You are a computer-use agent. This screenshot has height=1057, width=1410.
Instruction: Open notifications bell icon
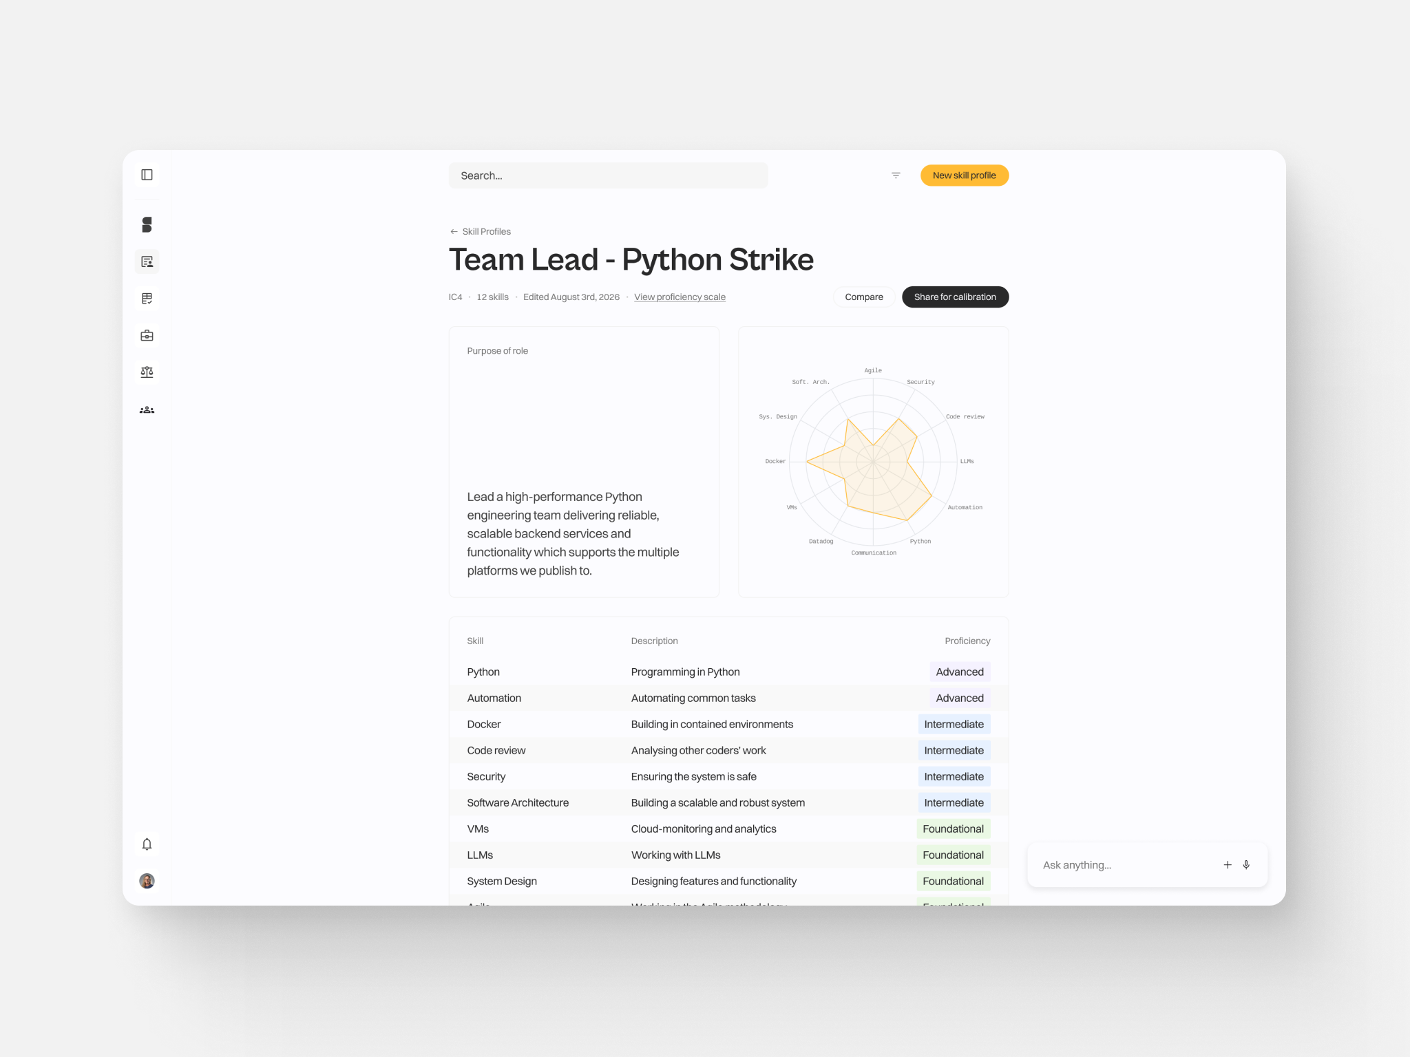pyautogui.click(x=147, y=844)
